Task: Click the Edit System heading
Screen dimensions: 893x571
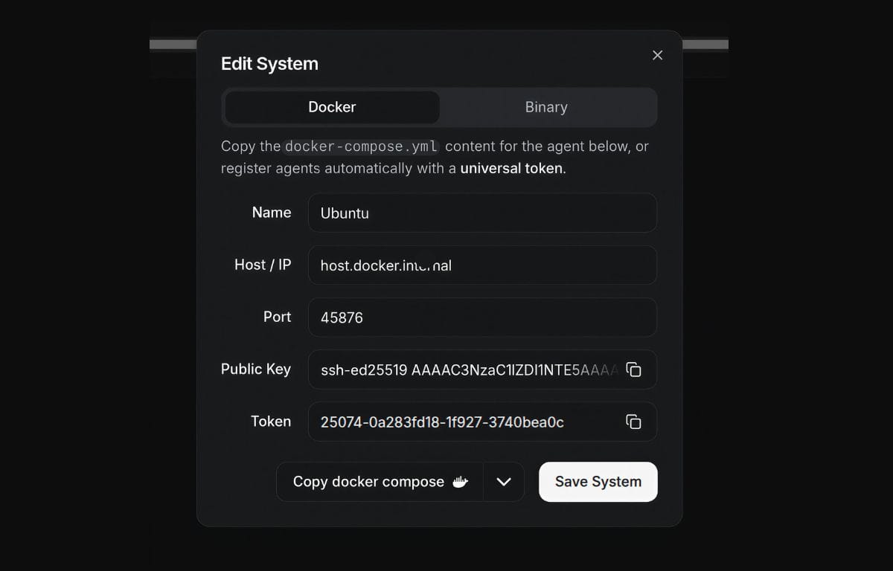Action: pyautogui.click(x=269, y=64)
